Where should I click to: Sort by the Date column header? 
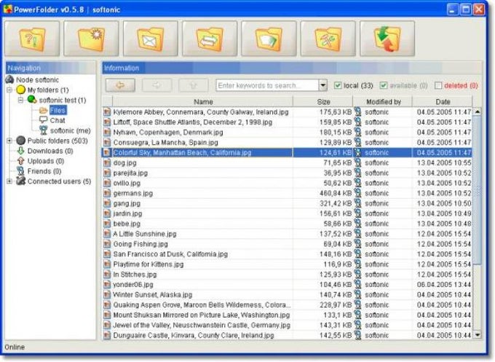point(443,102)
